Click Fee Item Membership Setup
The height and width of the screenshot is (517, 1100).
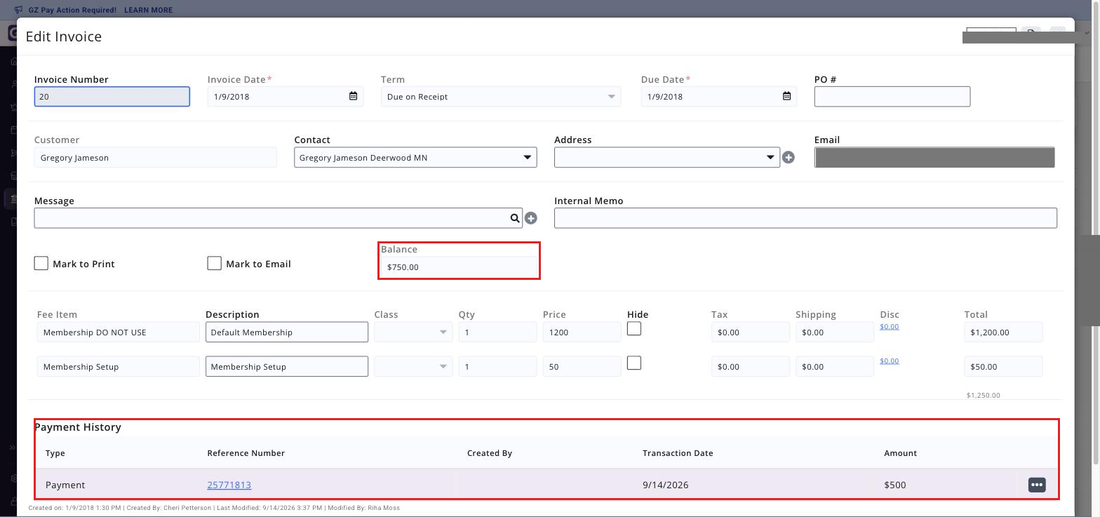click(x=119, y=366)
